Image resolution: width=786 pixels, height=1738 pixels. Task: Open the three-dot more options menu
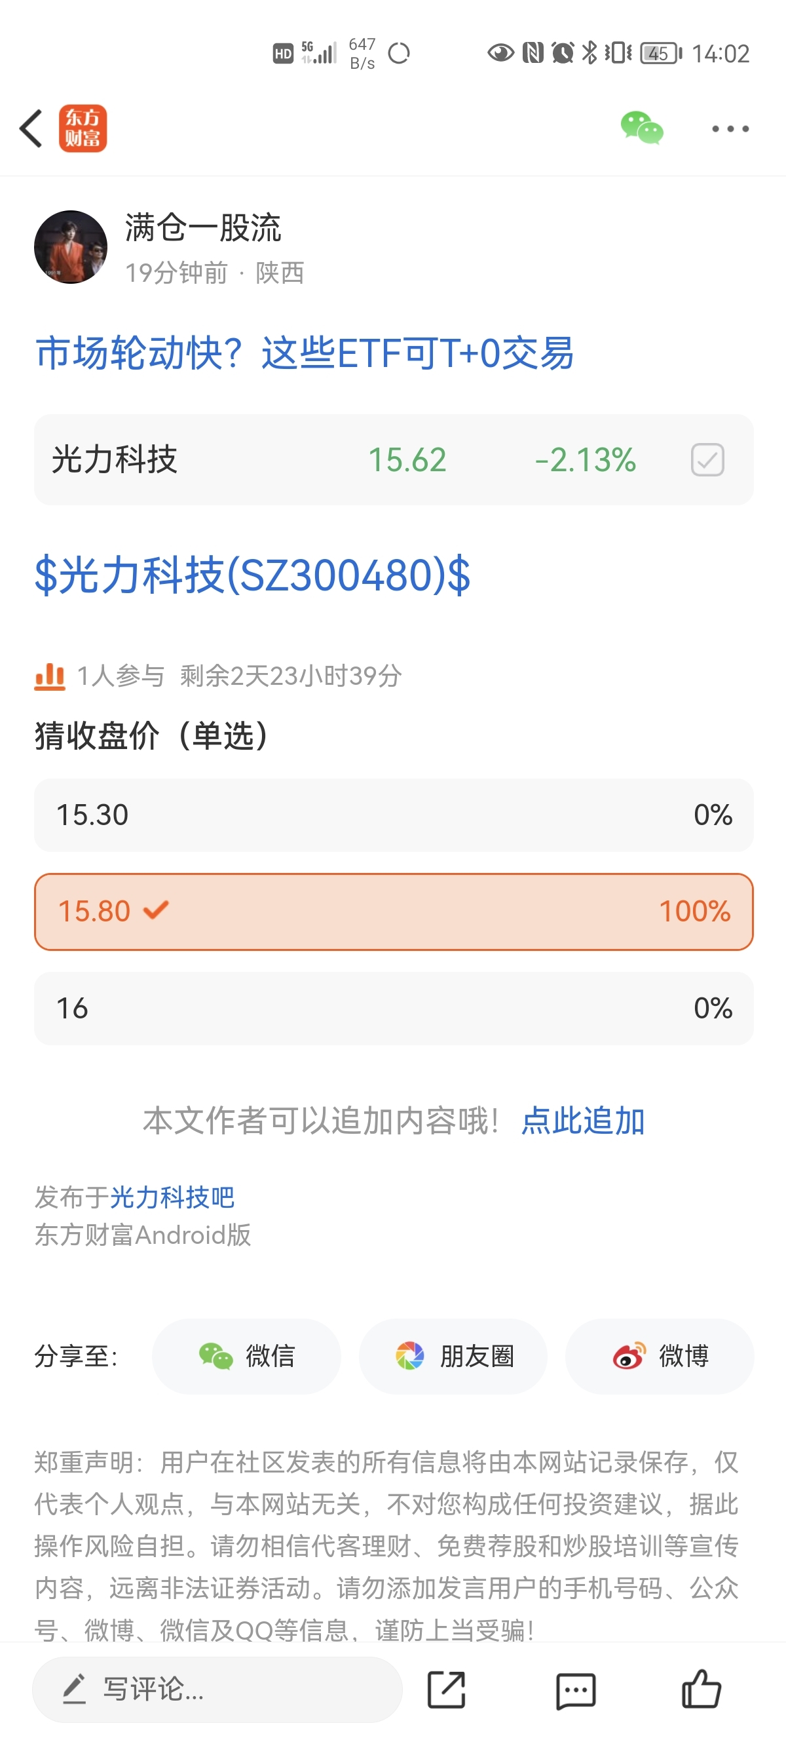[x=730, y=128]
